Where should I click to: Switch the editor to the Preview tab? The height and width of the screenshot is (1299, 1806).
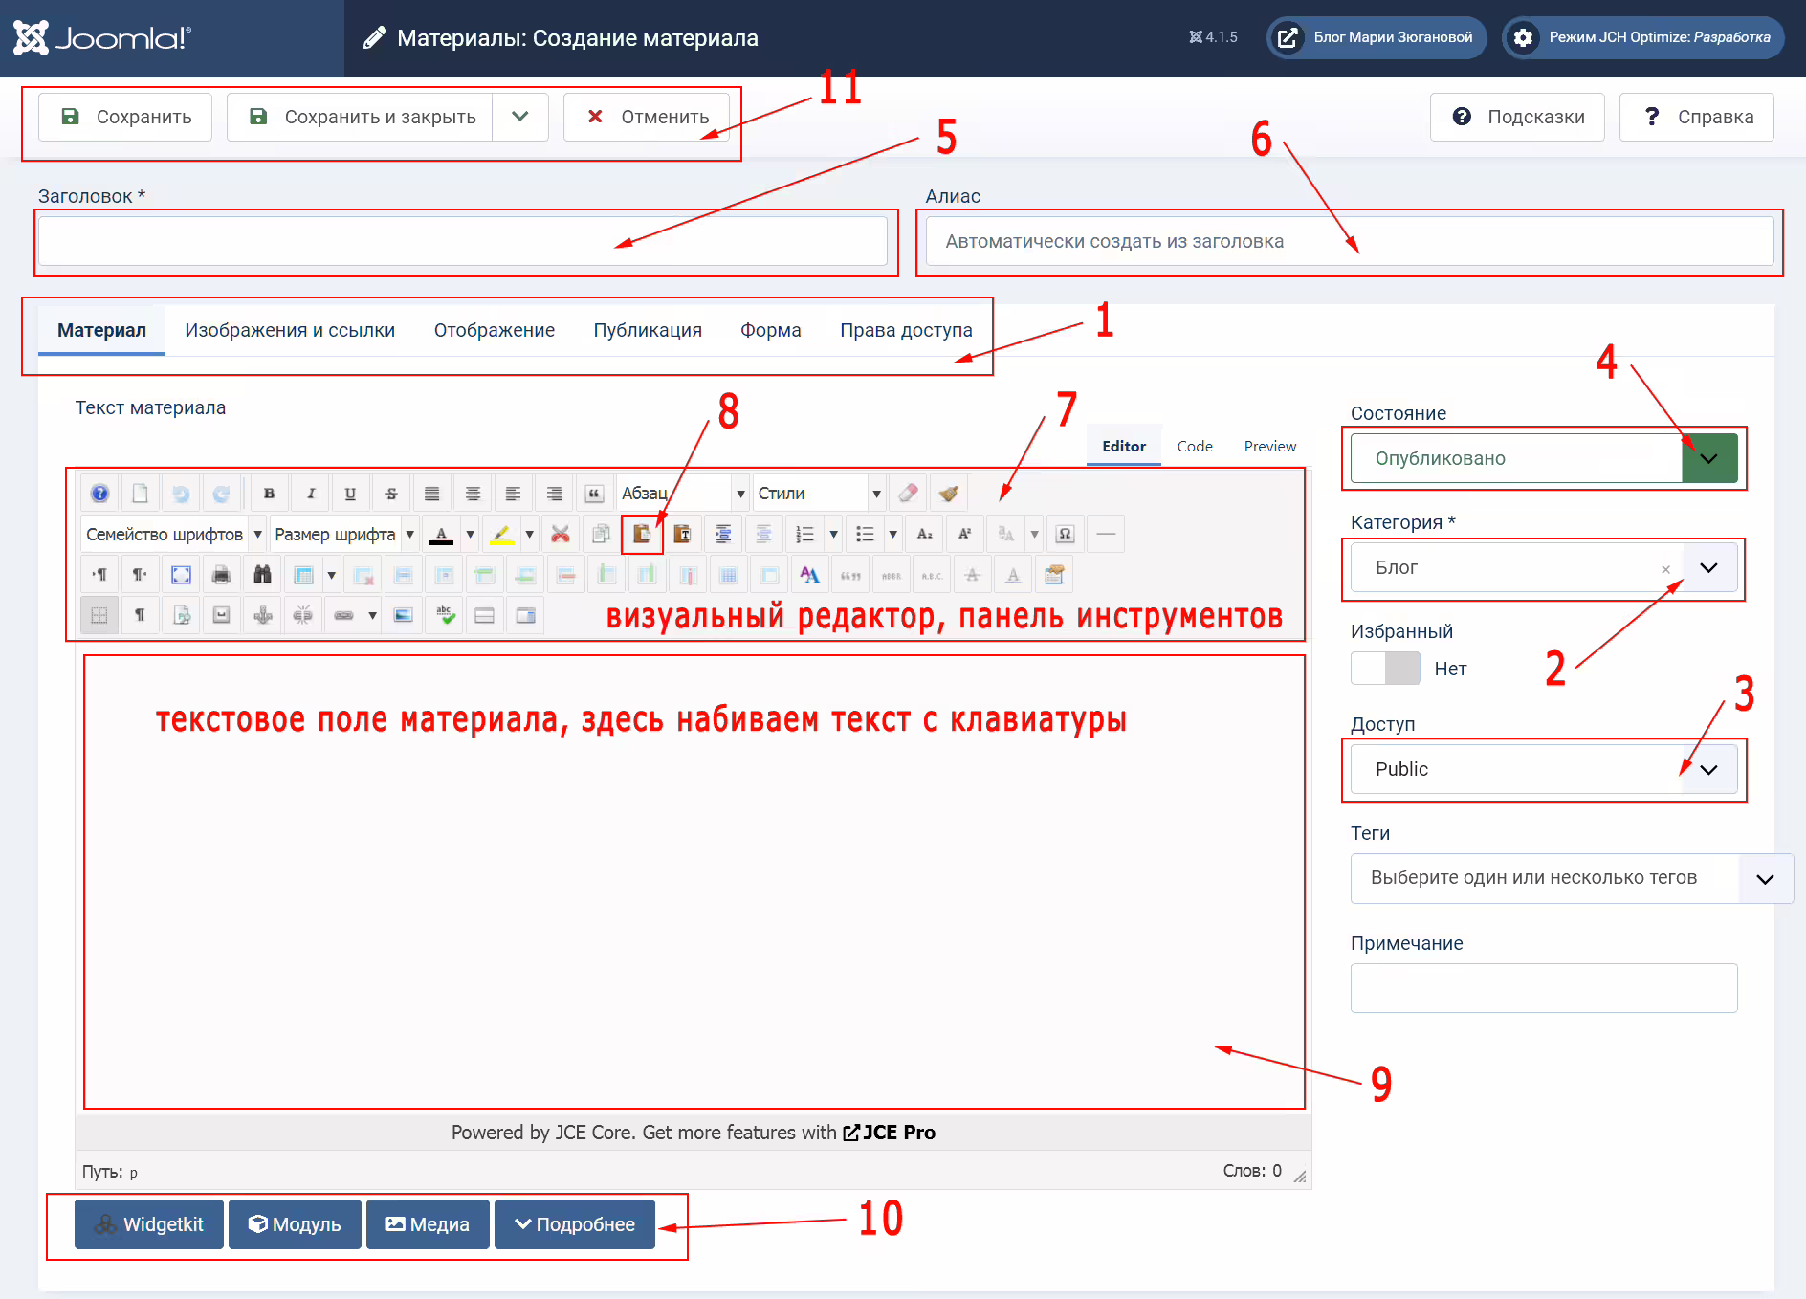tap(1269, 446)
